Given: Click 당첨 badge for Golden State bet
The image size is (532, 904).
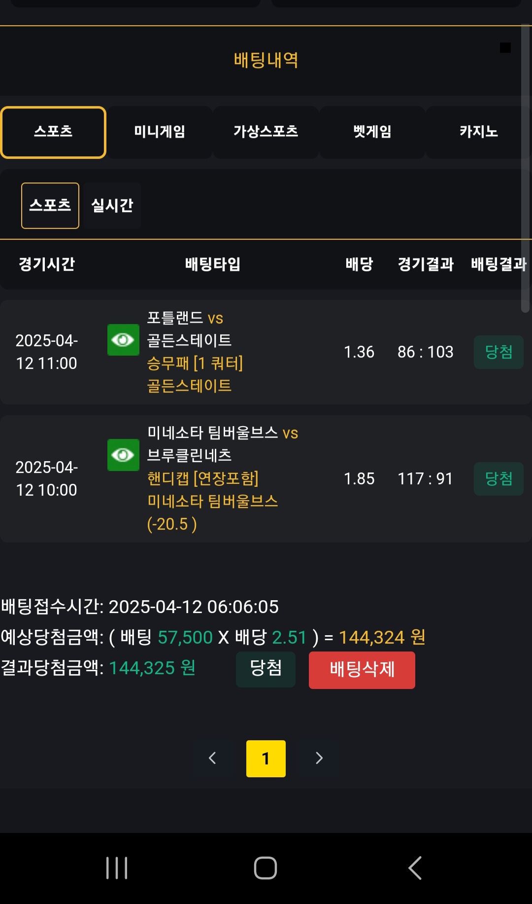Looking at the screenshot, I should (x=499, y=352).
